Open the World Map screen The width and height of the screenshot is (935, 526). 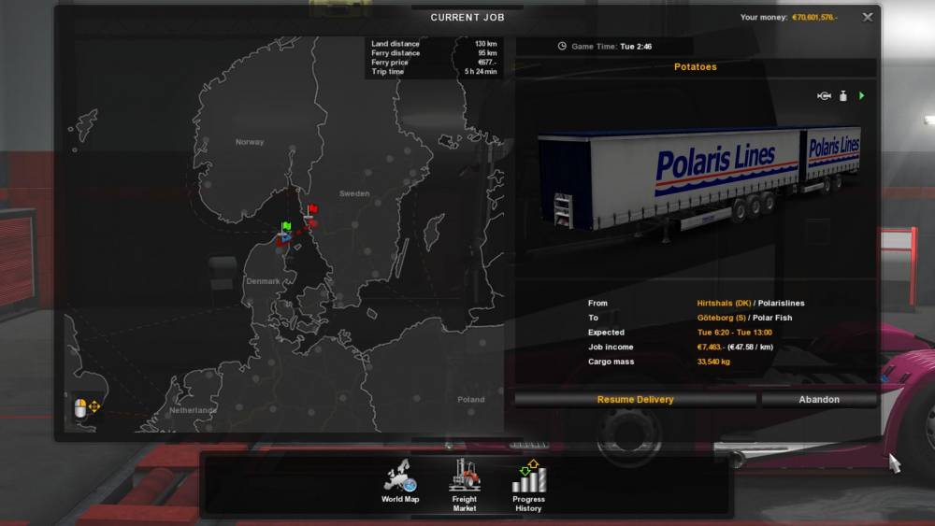pos(400,481)
